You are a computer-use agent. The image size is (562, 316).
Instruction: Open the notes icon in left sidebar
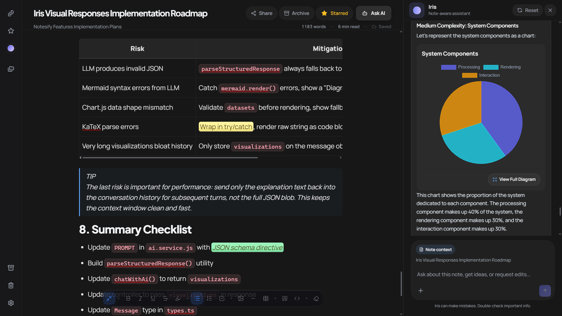[x=11, y=13]
